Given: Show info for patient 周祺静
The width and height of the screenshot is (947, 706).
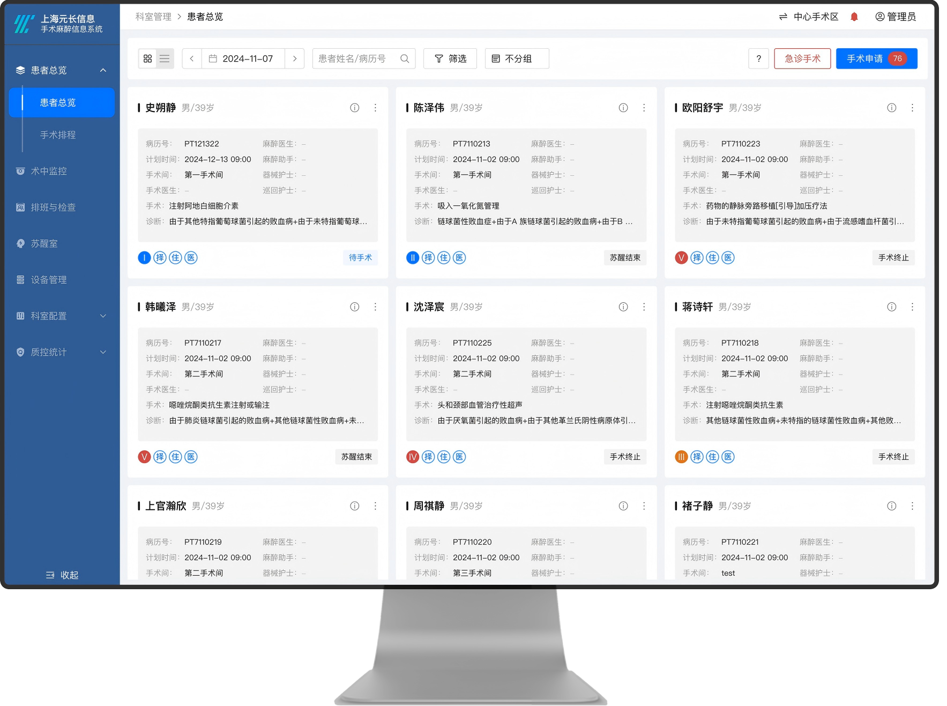Looking at the screenshot, I should pyautogui.click(x=623, y=506).
